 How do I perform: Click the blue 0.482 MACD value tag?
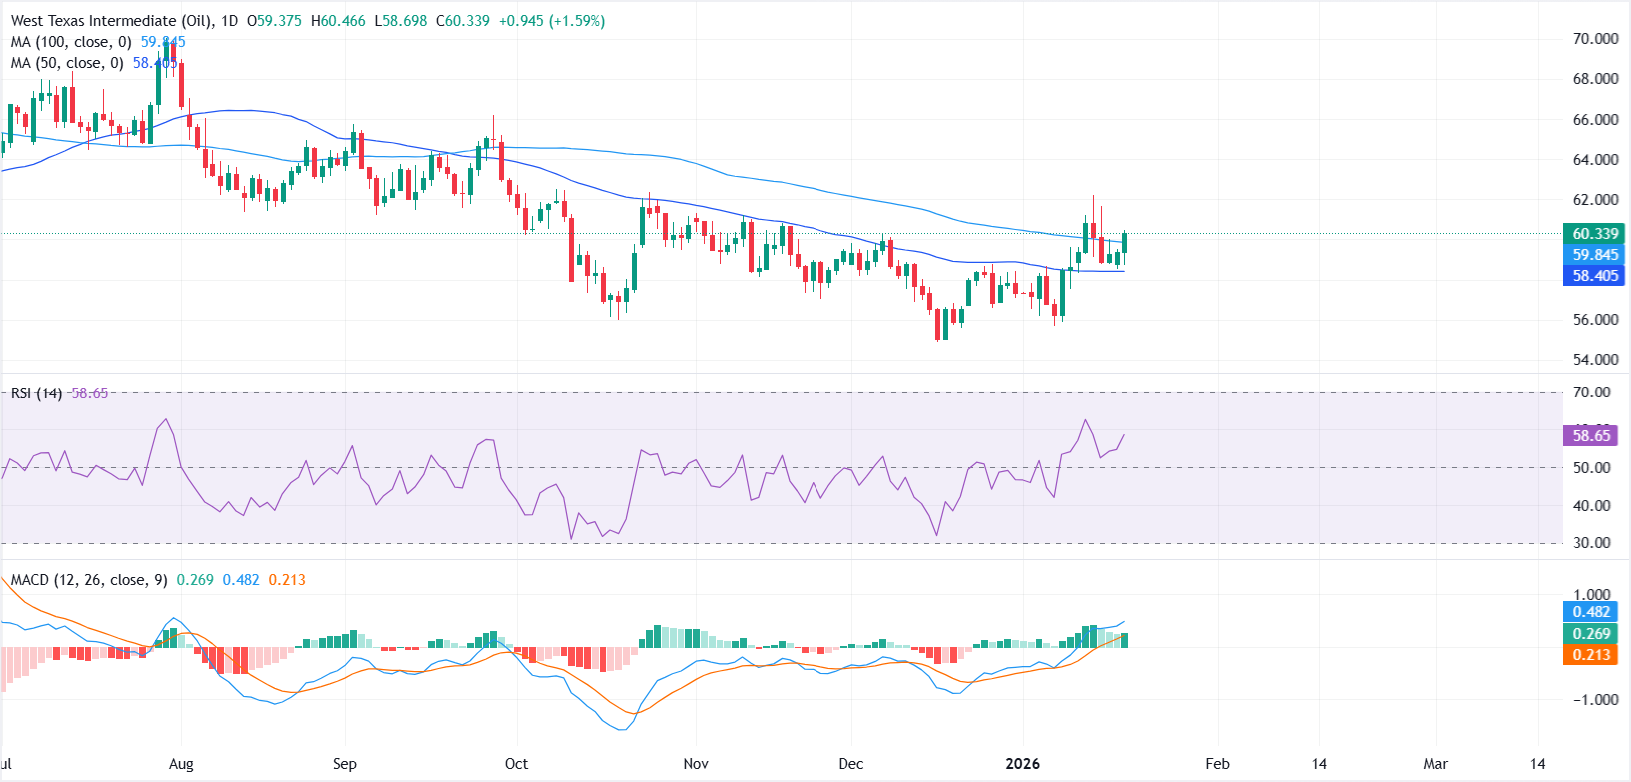point(1590,612)
